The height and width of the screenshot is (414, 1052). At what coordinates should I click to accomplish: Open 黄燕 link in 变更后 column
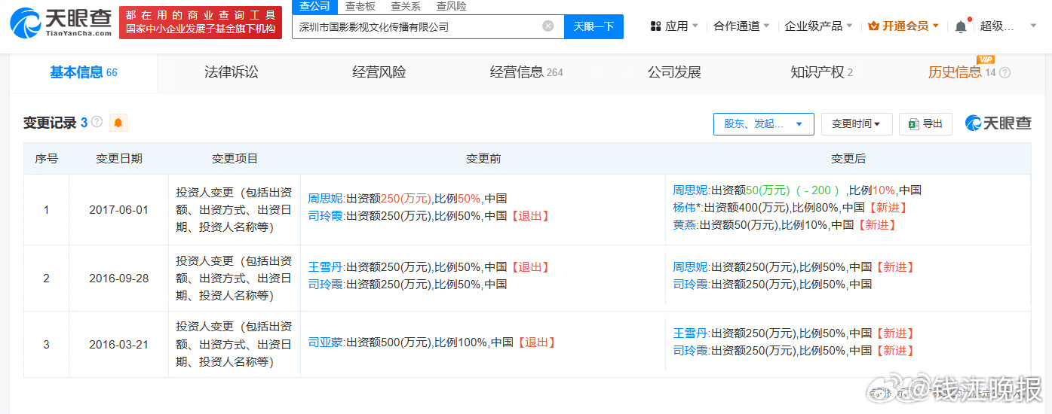[x=685, y=225]
